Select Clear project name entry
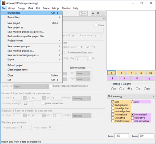Screen dimensions: 156x144 coord(31,70)
